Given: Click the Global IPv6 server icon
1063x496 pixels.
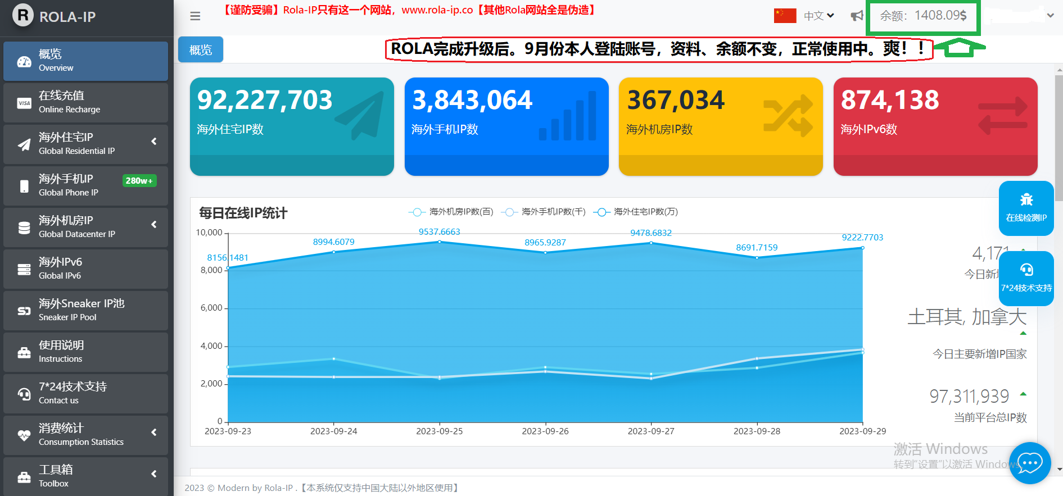Looking at the screenshot, I should 24,269.
